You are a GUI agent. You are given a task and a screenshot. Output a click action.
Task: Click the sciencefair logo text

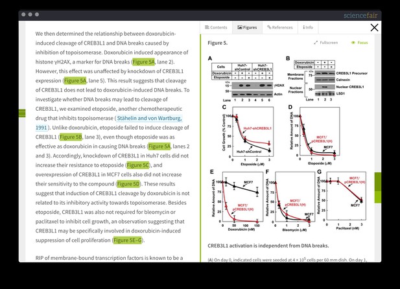(360, 16)
